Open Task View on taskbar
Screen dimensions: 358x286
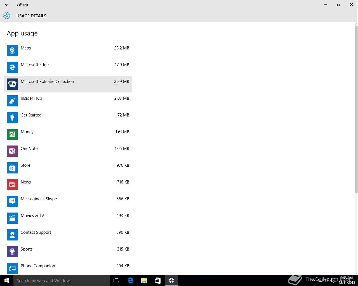point(116,280)
